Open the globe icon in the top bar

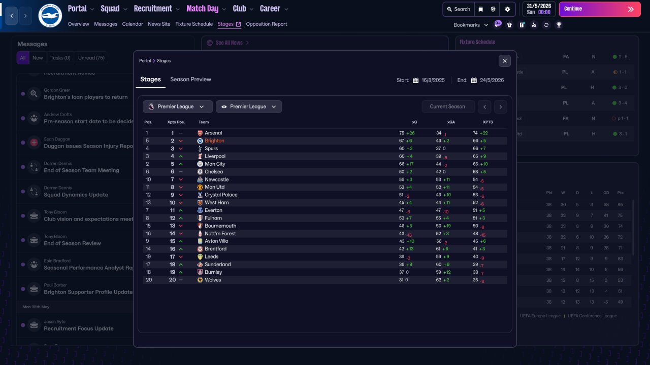pos(493,9)
